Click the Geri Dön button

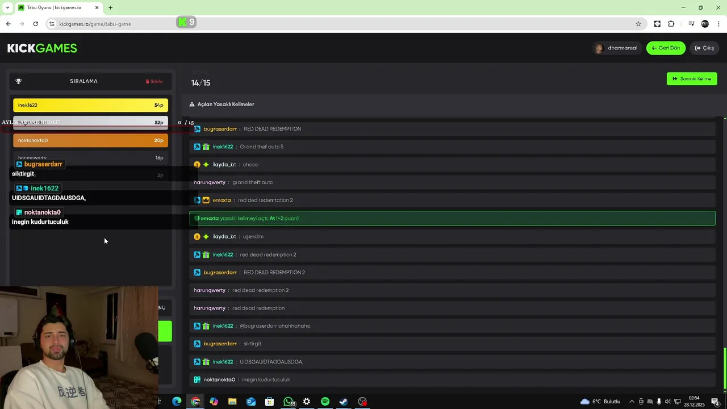click(666, 48)
